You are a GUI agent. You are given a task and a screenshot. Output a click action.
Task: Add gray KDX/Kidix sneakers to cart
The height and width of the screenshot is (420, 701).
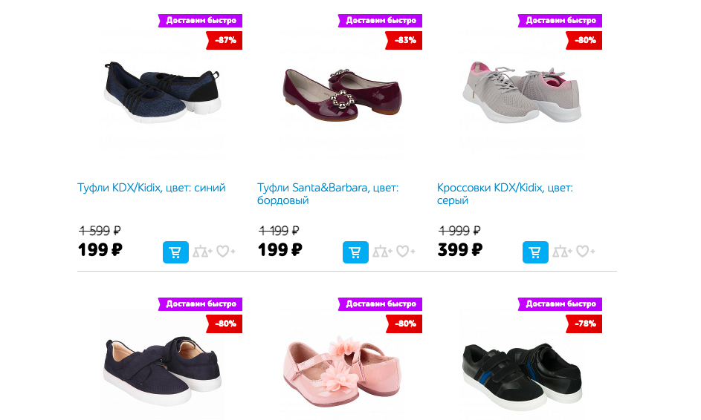[535, 252]
